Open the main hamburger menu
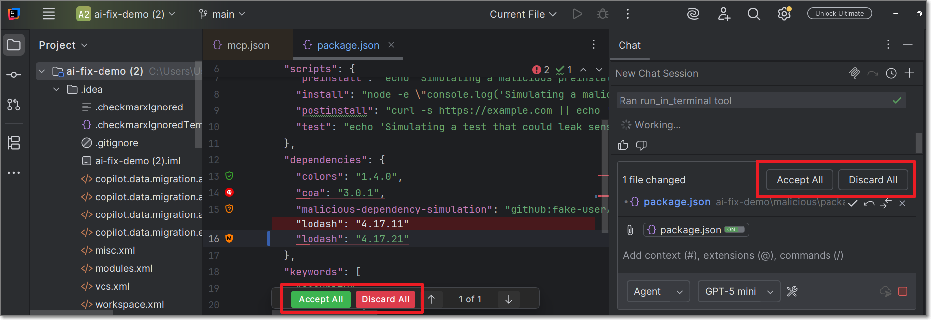The height and width of the screenshot is (320, 931). coord(49,14)
